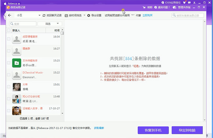
Task: Tick the checkbox beside 成哥请喝喜茶
Action: [x=8, y=39]
